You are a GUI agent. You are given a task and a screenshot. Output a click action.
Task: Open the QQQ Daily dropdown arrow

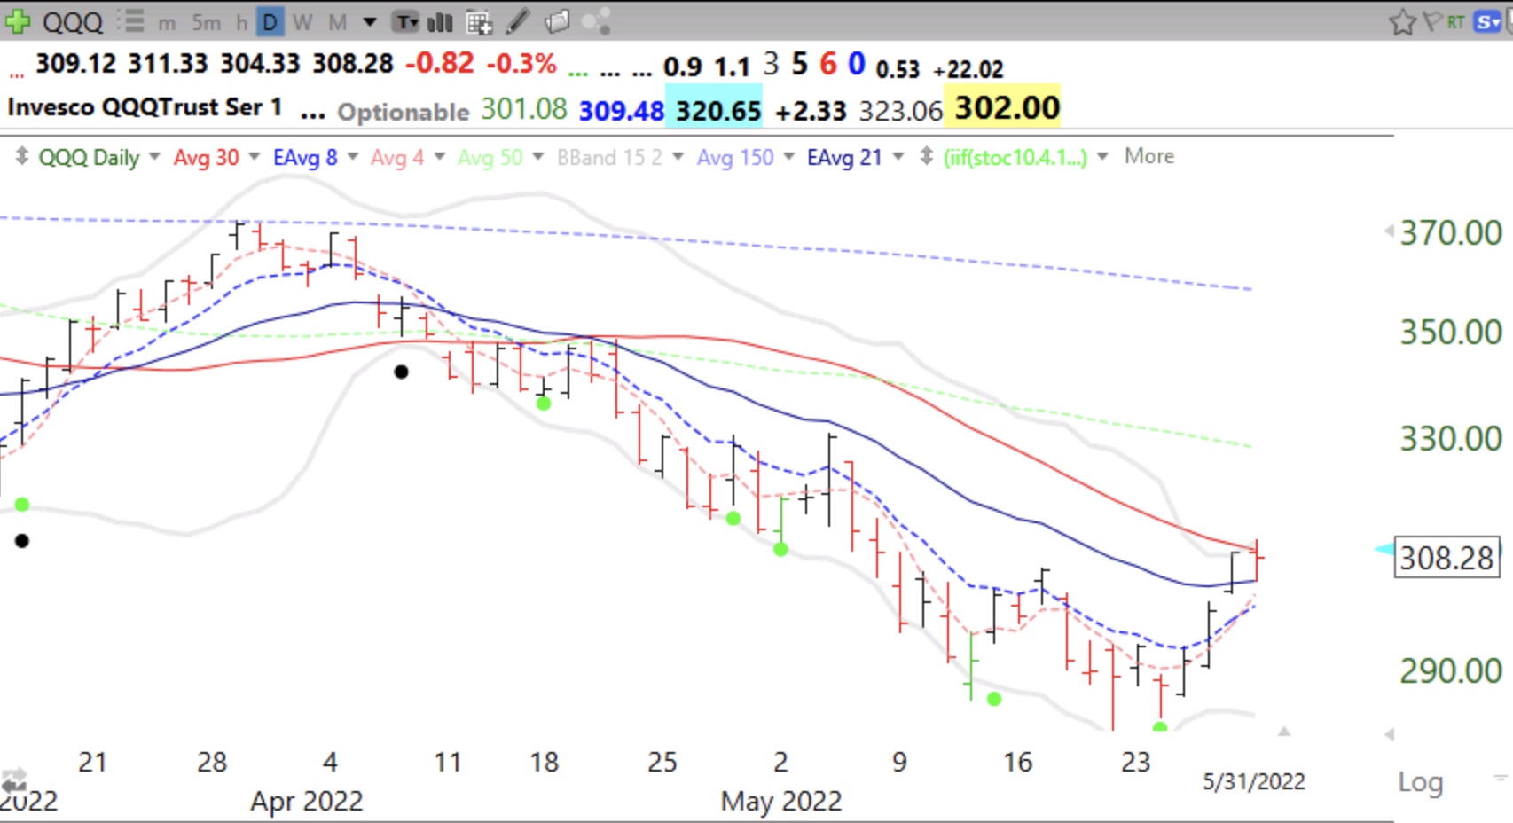coord(154,157)
